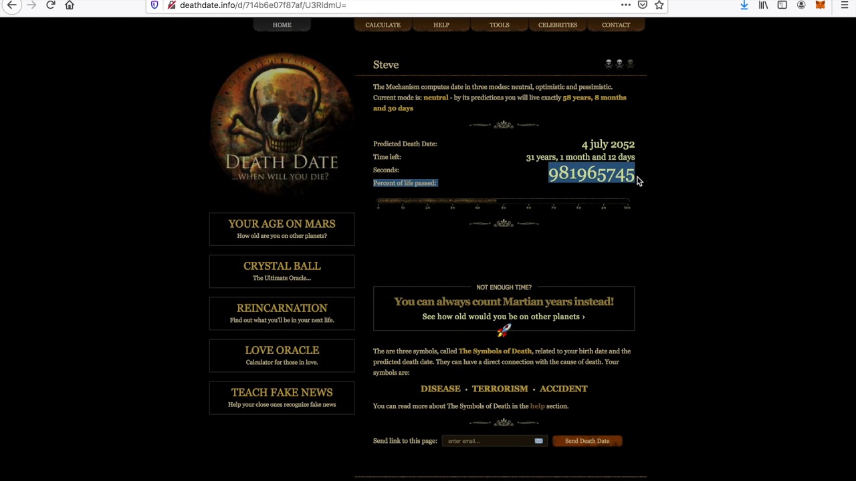
Task: Open the CALCULATE menu item
Action: (x=383, y=25)
